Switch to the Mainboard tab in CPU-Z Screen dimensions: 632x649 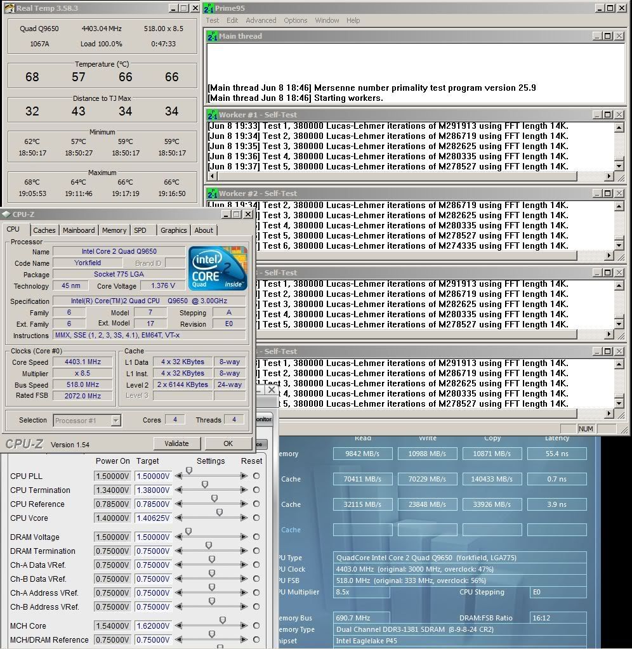click(79, 230)
